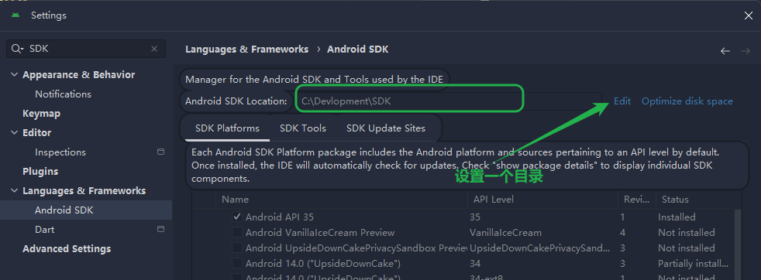Click Android SDK Location path field

point(449,101)
